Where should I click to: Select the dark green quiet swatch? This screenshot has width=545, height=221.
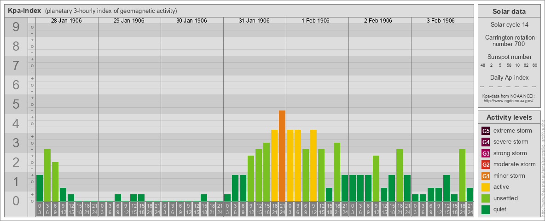click(486, 209)
